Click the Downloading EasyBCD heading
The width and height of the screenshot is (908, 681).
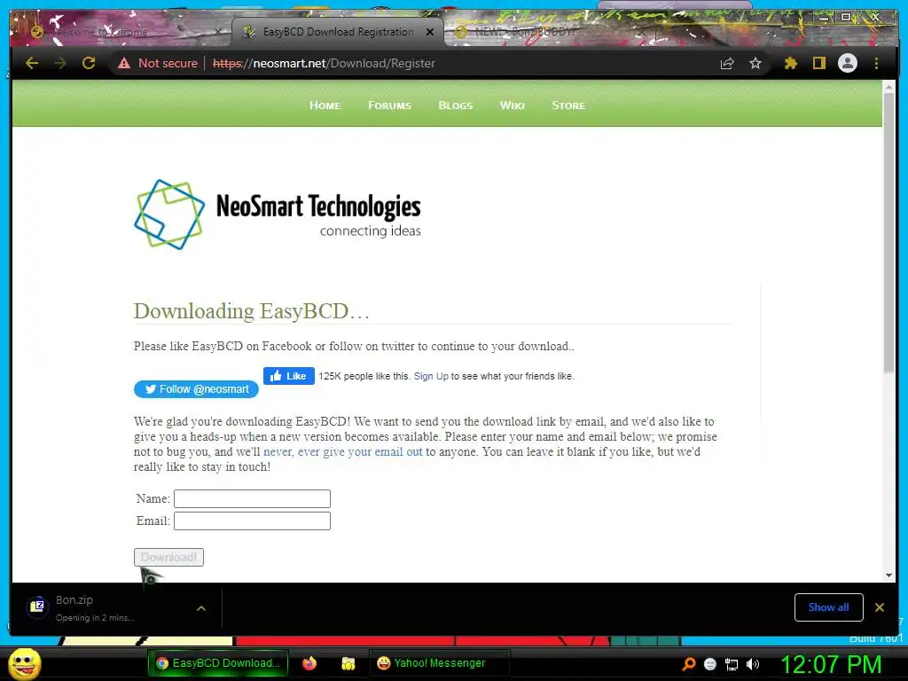pyautogui.click(x=251, y=311)
